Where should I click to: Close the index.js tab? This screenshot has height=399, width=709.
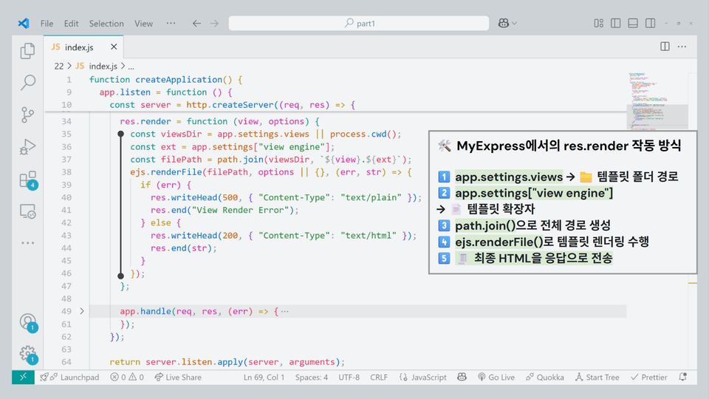pyautogui.click(x=114, y=47)
